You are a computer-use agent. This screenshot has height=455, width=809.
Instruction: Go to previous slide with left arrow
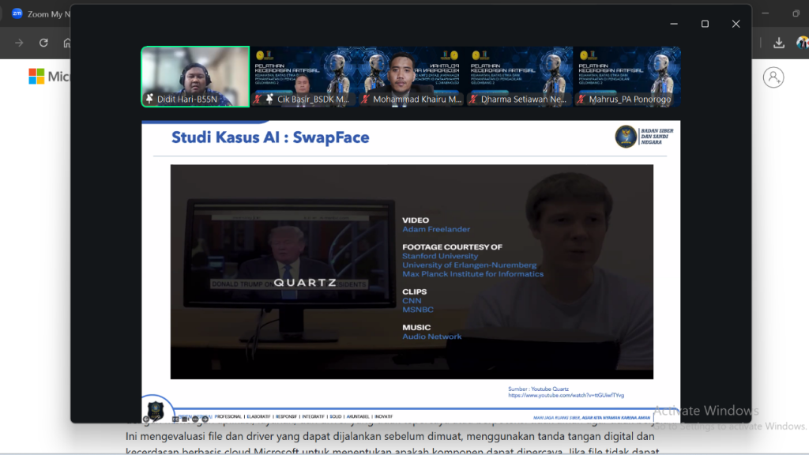146,419
